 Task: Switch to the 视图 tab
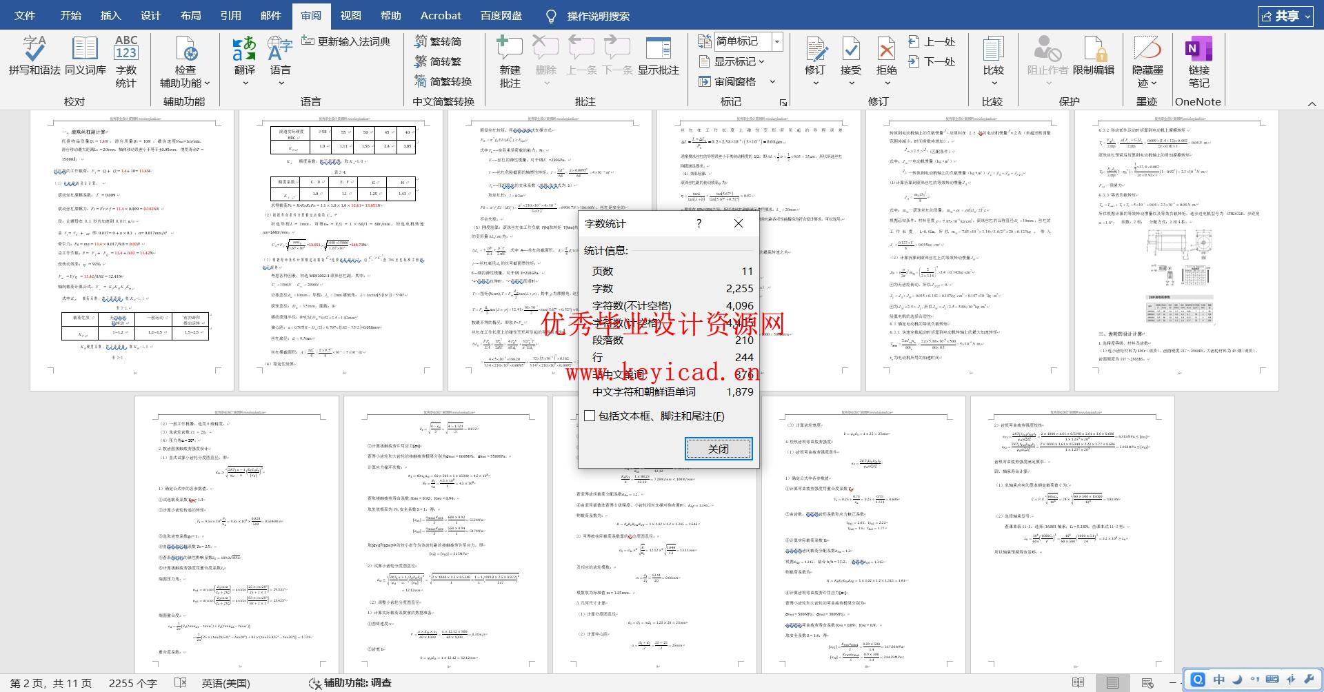[350, 15]
